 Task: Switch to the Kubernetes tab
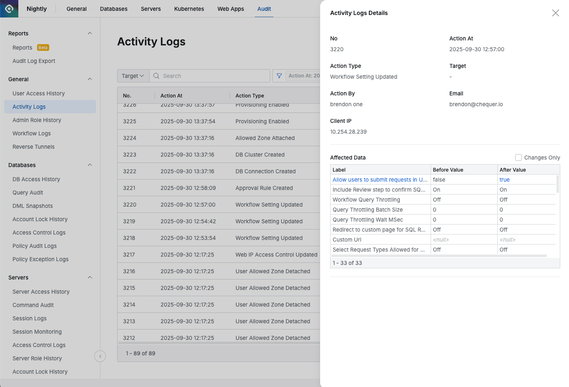[189, 8]
